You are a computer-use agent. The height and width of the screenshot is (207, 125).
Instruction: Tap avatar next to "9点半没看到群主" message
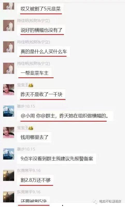click(x=9, y=154)
